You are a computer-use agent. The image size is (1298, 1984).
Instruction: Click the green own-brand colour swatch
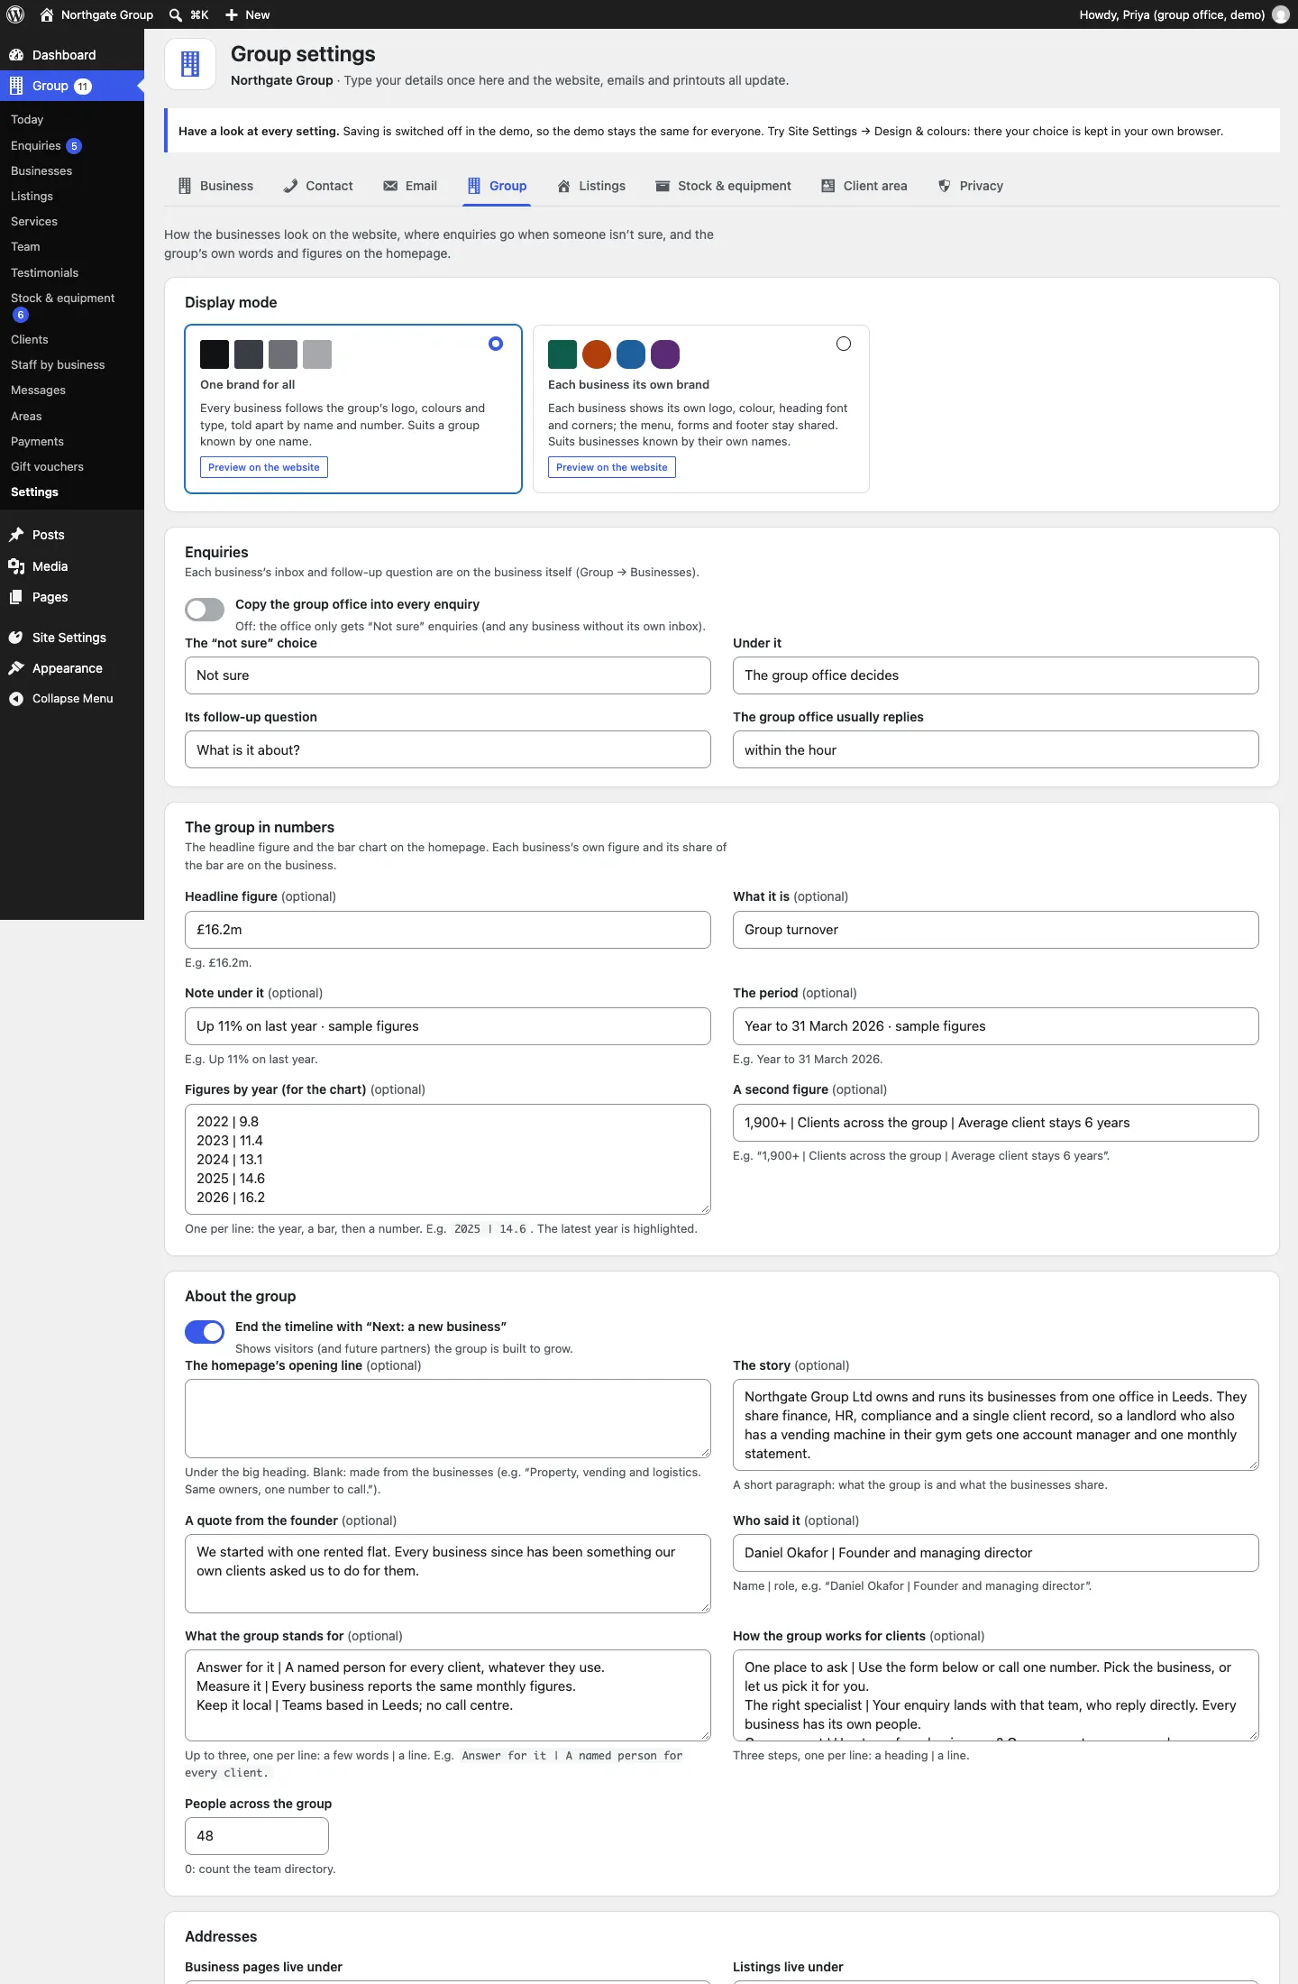[562, 354]
